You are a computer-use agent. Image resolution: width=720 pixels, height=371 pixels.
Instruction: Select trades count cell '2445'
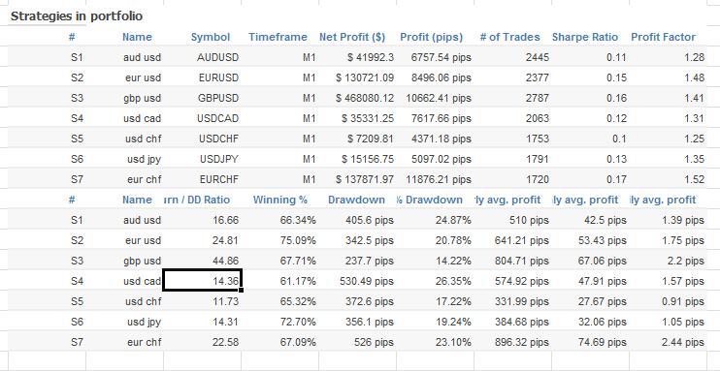(x=538, y=57)
